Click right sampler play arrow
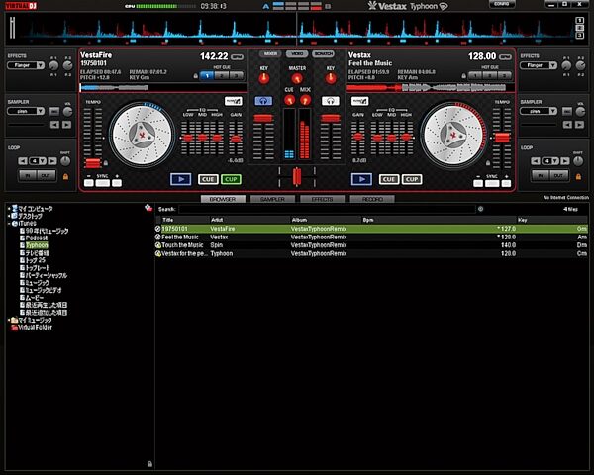 (579, 125)
